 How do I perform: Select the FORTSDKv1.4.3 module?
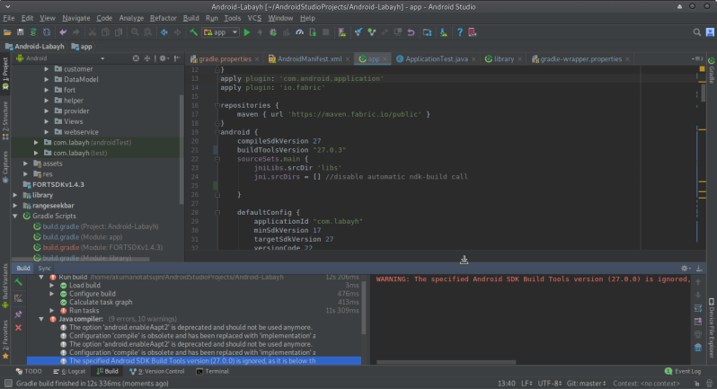click(58, 185)
